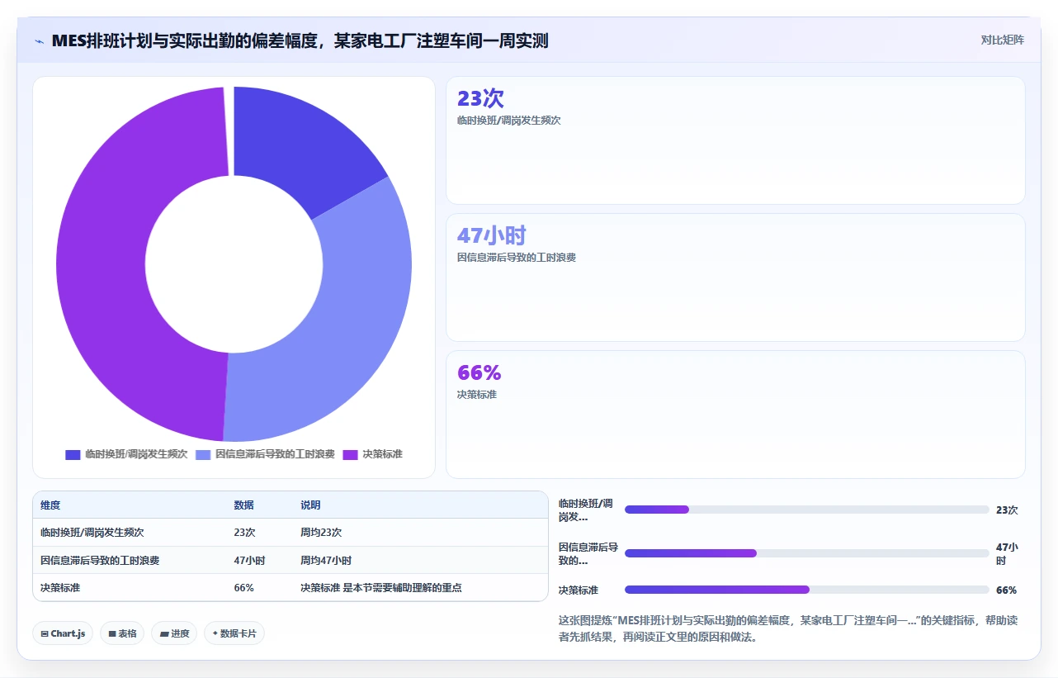The height and width of the screenshot is (678, 1058).
Task: Click the 66% progress bar
Action: (807, 590)
